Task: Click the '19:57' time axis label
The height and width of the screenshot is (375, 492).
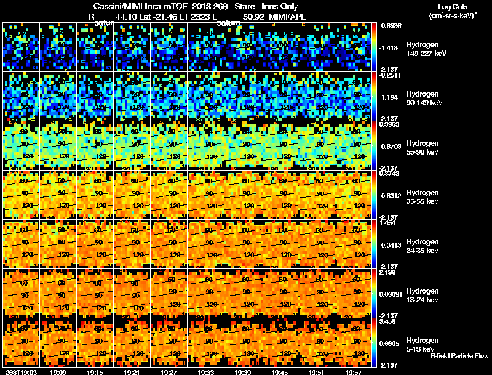Action: [353, 373]
